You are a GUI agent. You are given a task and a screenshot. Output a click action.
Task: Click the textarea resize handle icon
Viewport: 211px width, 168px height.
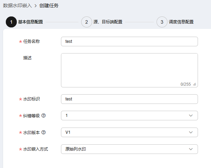pyautogui.click(x=195, y=84)
